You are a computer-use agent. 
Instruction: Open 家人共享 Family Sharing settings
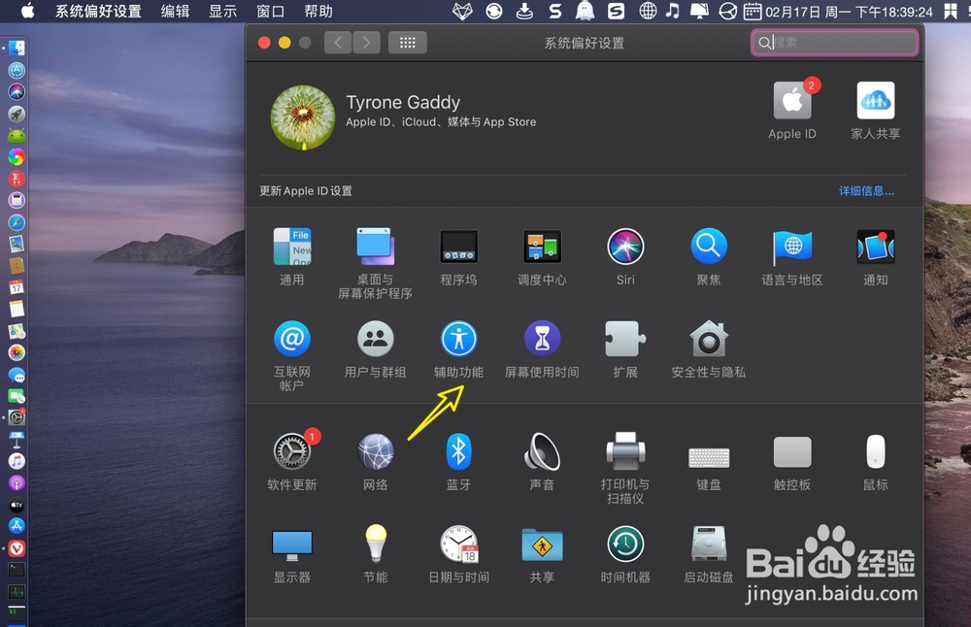point(875,102)
